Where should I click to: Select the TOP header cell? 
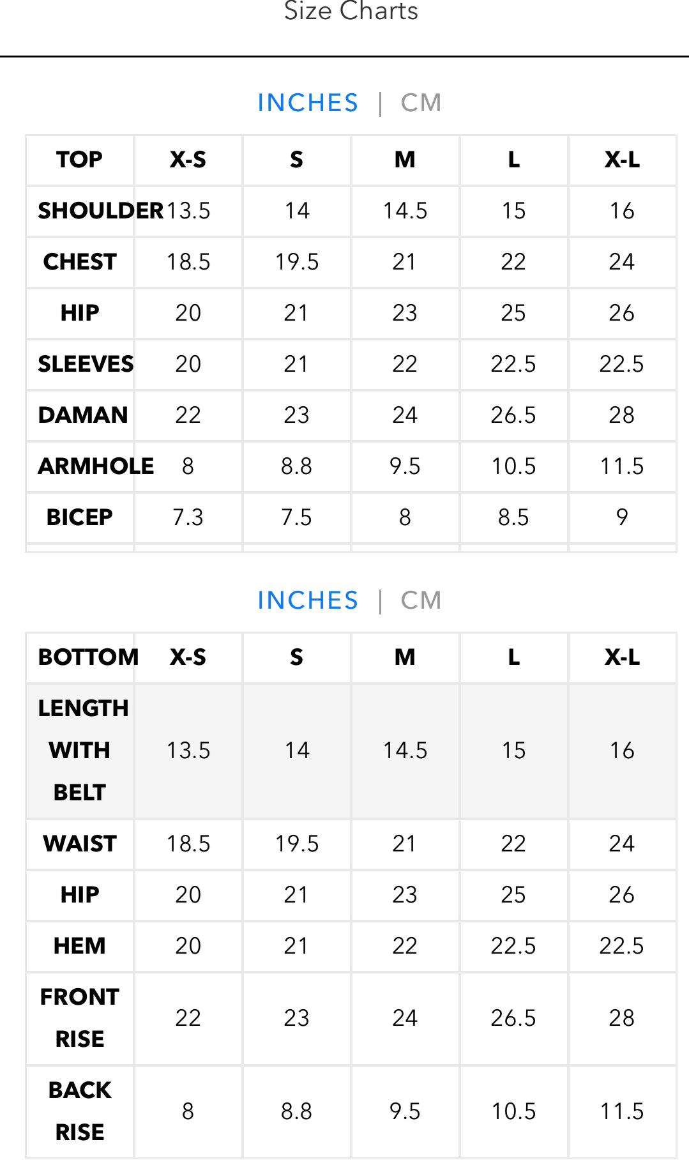pyautogui.click(x=79, y=160)
